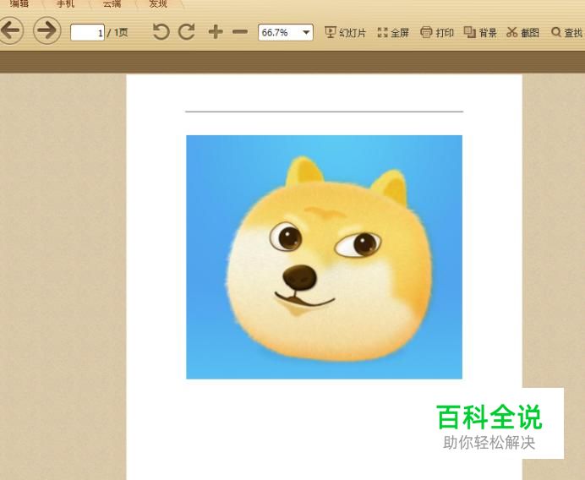Open the 编辑 tab
Screen dimensions: 585x480
(x=19, y=4)
